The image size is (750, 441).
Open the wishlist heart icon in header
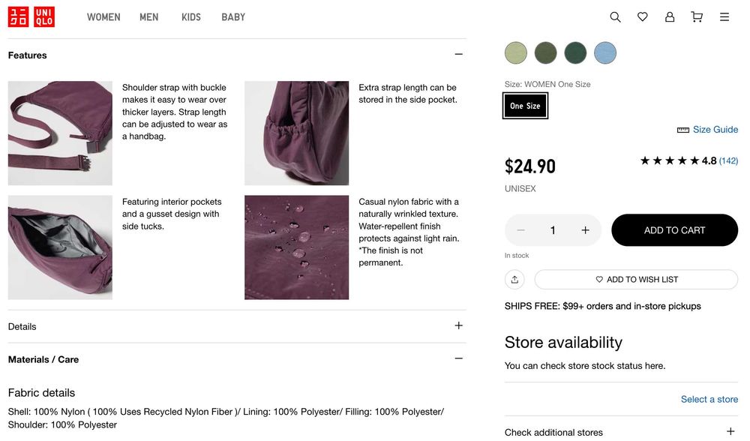click(643, 17)
